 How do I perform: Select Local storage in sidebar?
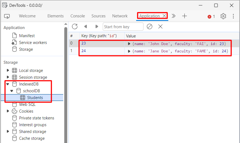pyautogui.click(x=31, y=71)
